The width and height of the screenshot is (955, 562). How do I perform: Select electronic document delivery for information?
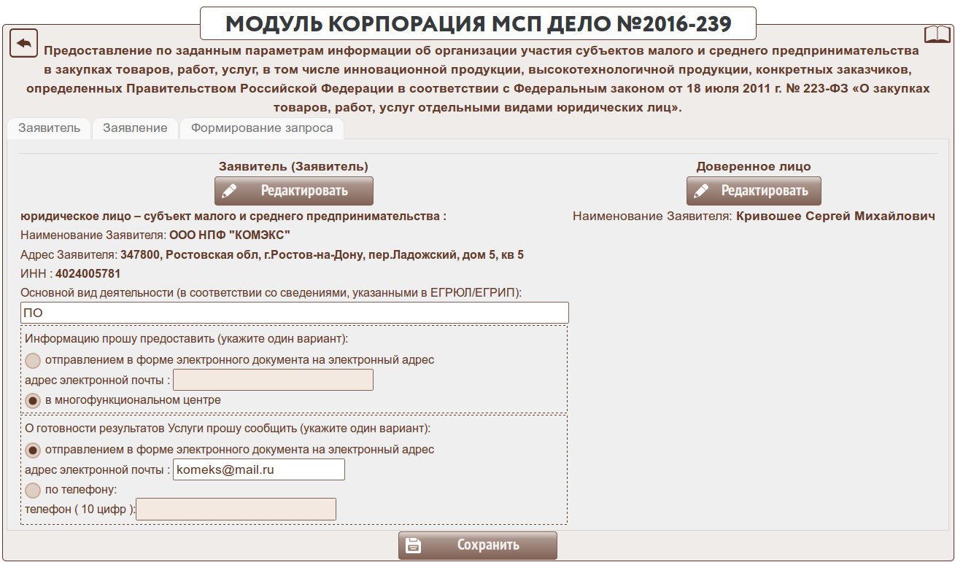(x=33, y=360)
